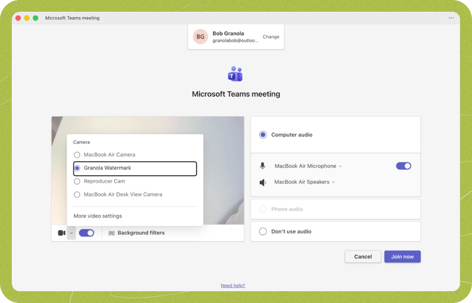Image resolution: width=472 pixels, height=303 pixels.
Task: Click the Change account link
Action: pos(271,37)
